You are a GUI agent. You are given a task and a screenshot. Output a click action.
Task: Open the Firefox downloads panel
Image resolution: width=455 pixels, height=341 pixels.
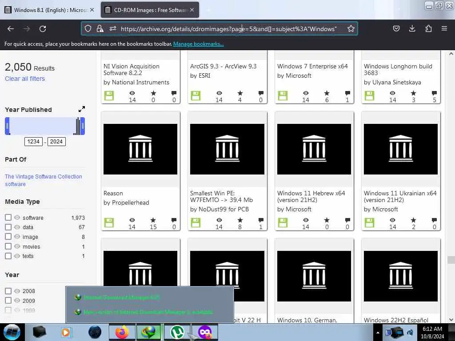(x=412, y=28)
